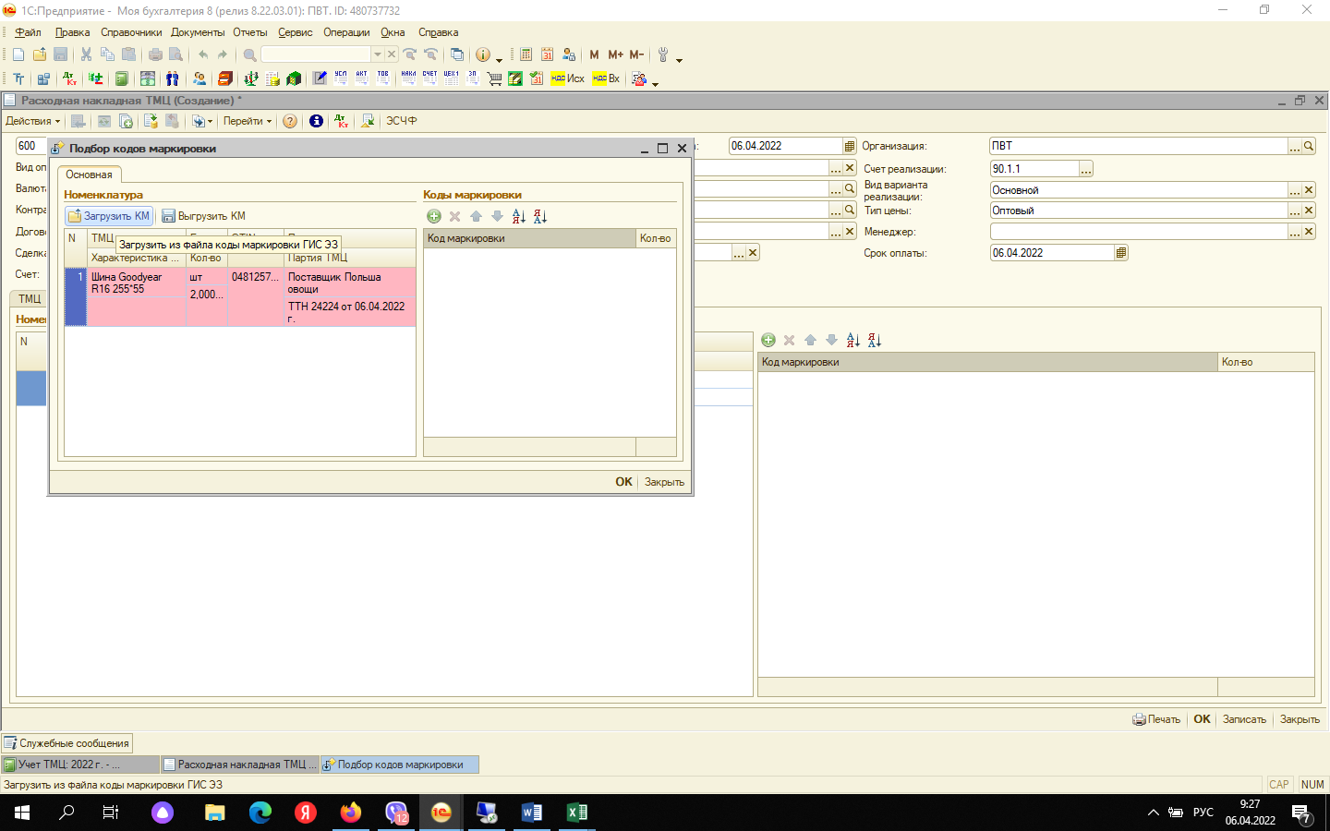This screenshot has height=831, width=1330.
Task: Expand the Перейти dropdown menu
Action: tap(248, 121)
